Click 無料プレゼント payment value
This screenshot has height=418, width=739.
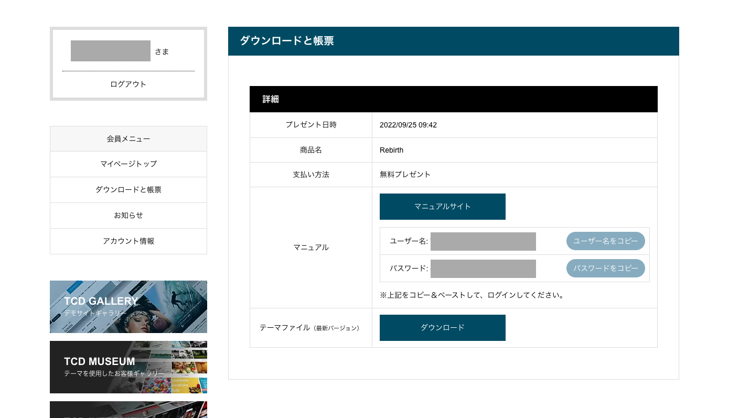[x=405, y=175]
